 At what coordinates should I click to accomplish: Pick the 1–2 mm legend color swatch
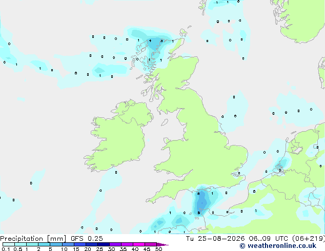coord(32,244)
